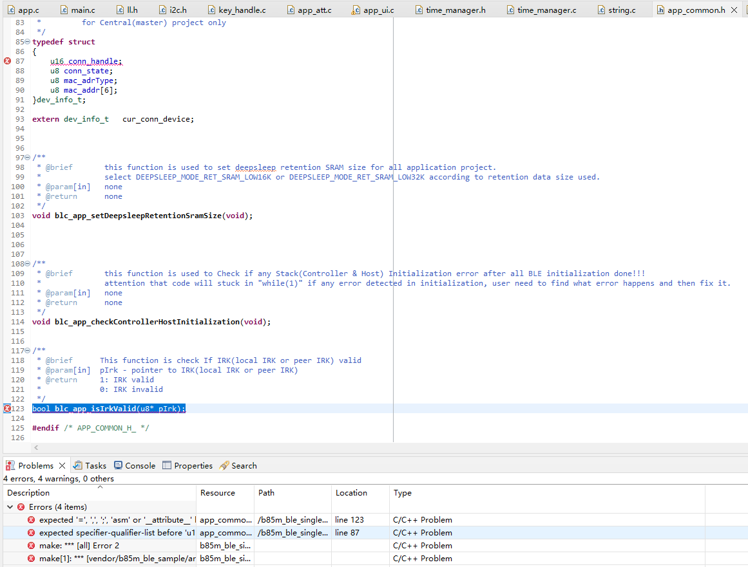Sort problems by Path column
The image size is (748, 567).
point(293,493)
